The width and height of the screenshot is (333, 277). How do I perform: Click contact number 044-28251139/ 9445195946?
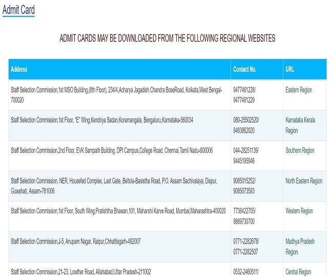click(x=246, y=155)
